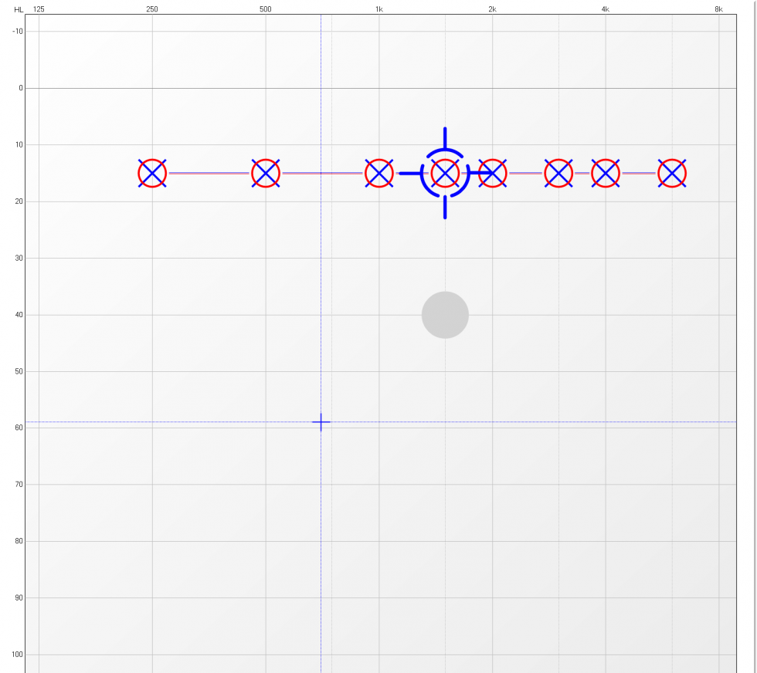The height and width of the screenshot is (673, 757).
Task: Click the -10 dB level label
Action: pos(18,31)
